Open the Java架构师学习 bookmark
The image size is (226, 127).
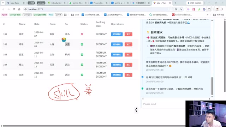91,15
